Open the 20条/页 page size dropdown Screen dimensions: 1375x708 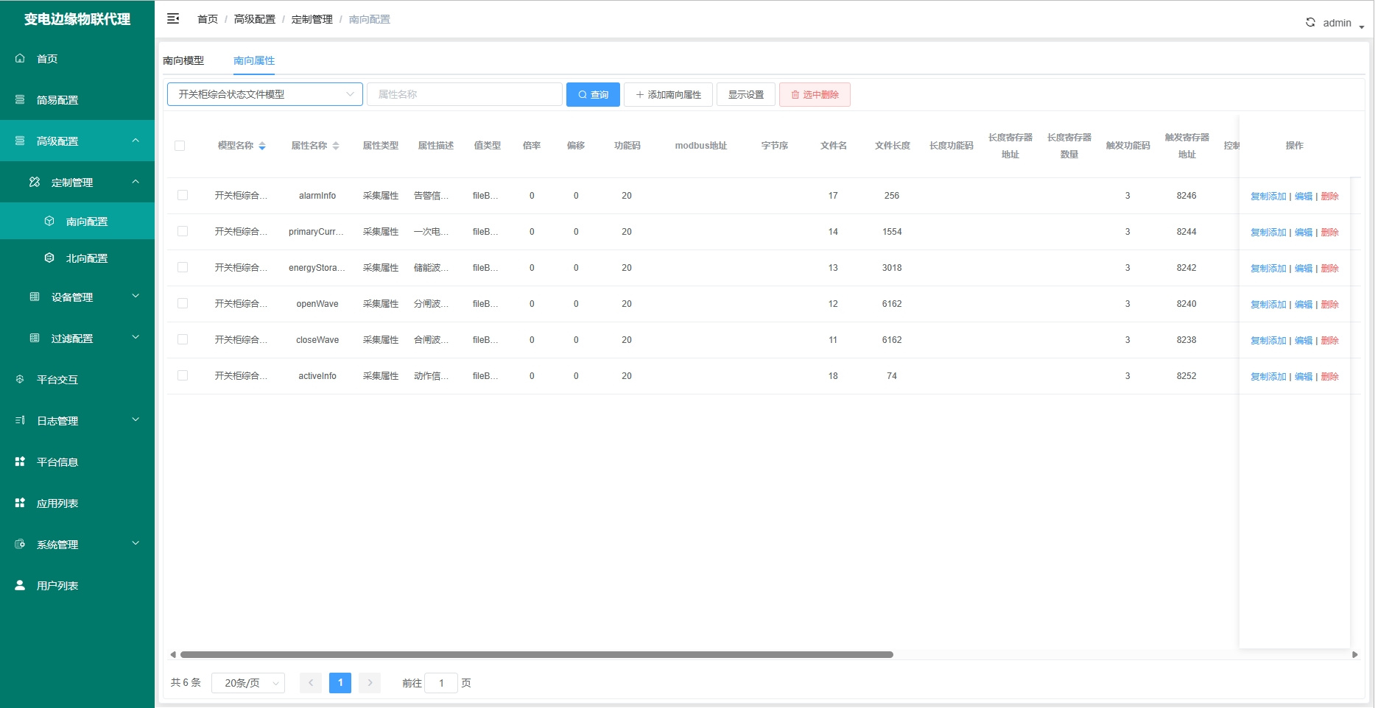click(248, 683)
